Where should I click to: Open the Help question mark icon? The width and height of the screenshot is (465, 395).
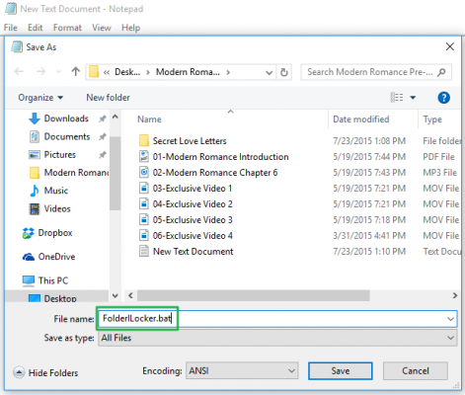pyautogui.click(x=443, y=98)
